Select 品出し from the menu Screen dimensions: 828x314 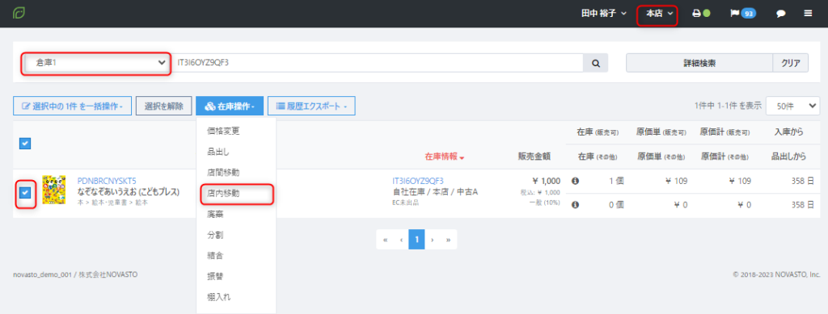(218, 152)
